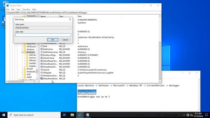Click the SysAdmin data value
Screen dimensions: 210x118
tap(82, 23)
